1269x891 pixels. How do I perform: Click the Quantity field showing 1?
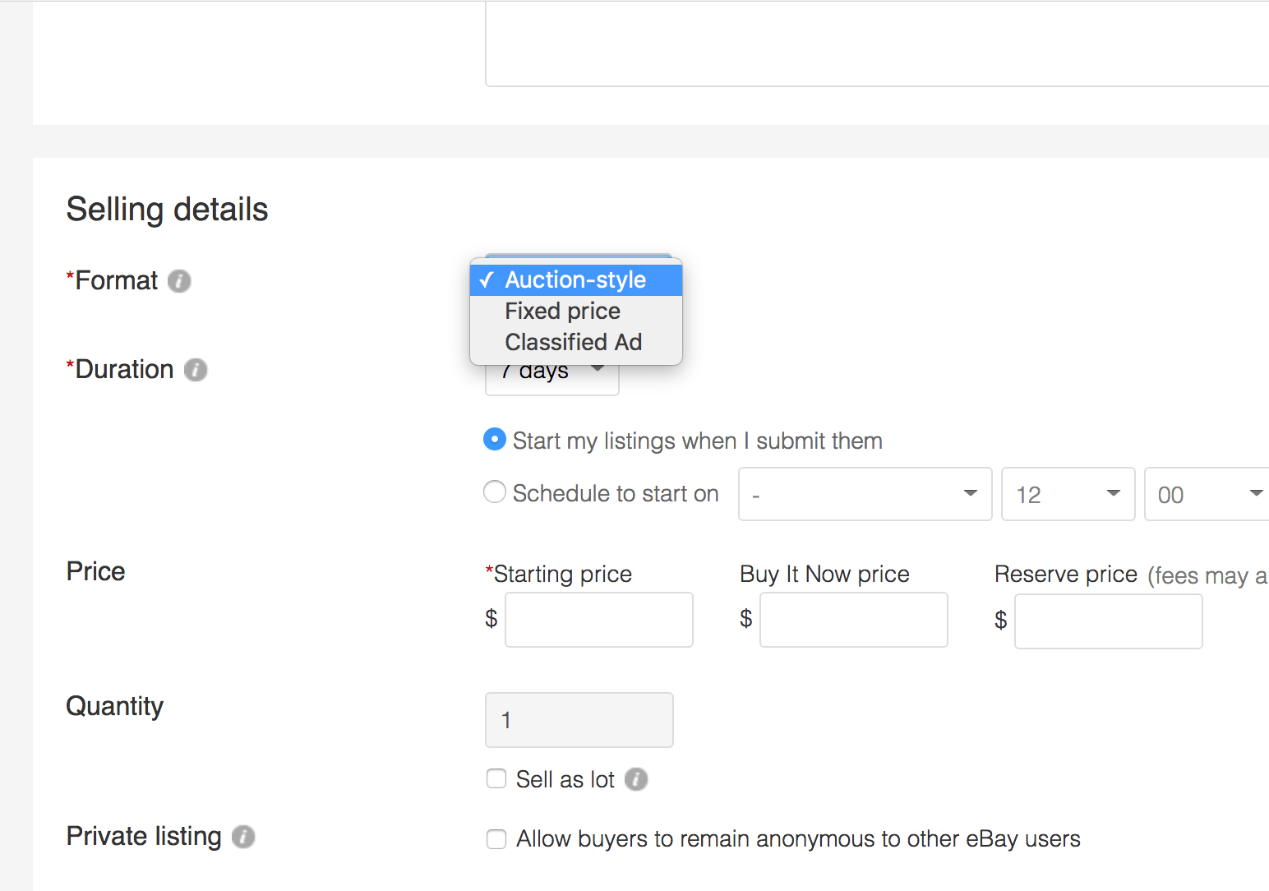tap(579, 720)
